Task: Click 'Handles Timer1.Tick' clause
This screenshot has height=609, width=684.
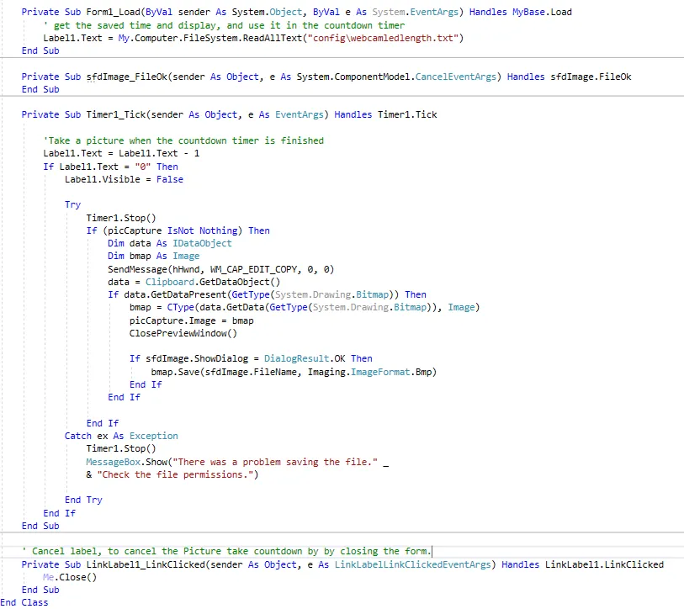Action: tap(385, 114)
